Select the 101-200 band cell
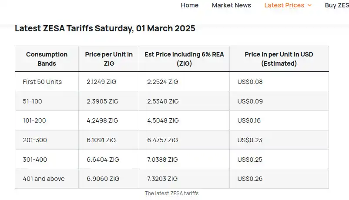This screenshot has height=200, width=349. [47, 120]
